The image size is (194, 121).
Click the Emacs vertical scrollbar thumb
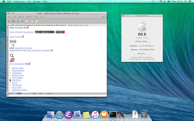pyautogui.click(x=7, y=33)
